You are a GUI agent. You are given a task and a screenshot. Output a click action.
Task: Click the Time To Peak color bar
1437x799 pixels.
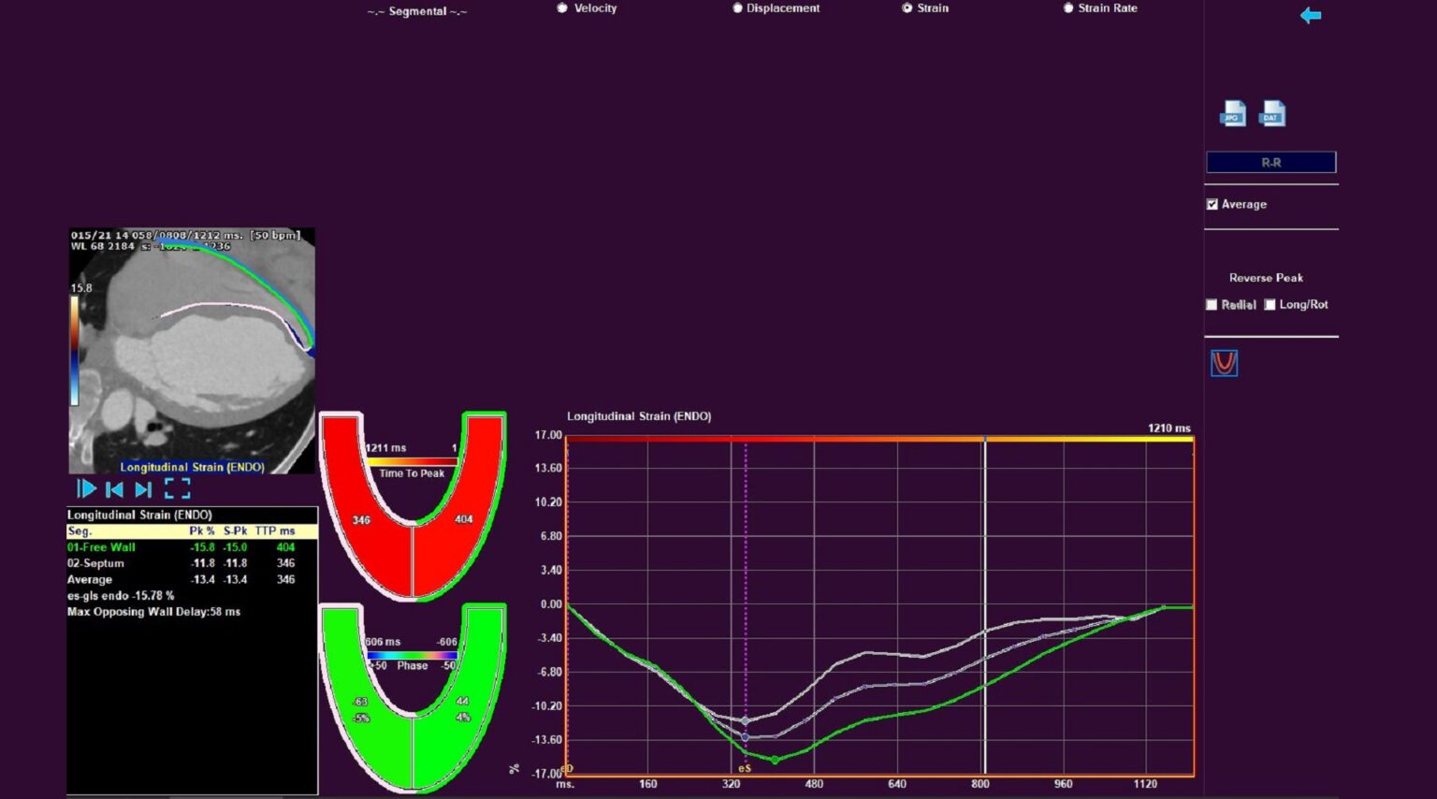(x=412, y=461)
